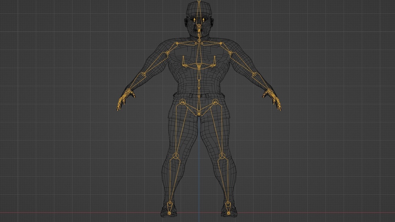Select the screen-left eye bone on the face

coord(194,20)
